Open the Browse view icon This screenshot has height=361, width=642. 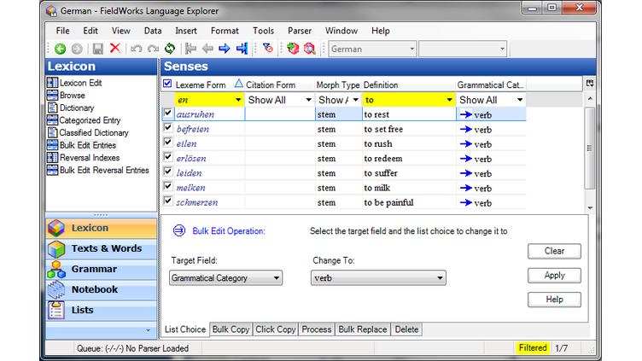pos(52,96)
